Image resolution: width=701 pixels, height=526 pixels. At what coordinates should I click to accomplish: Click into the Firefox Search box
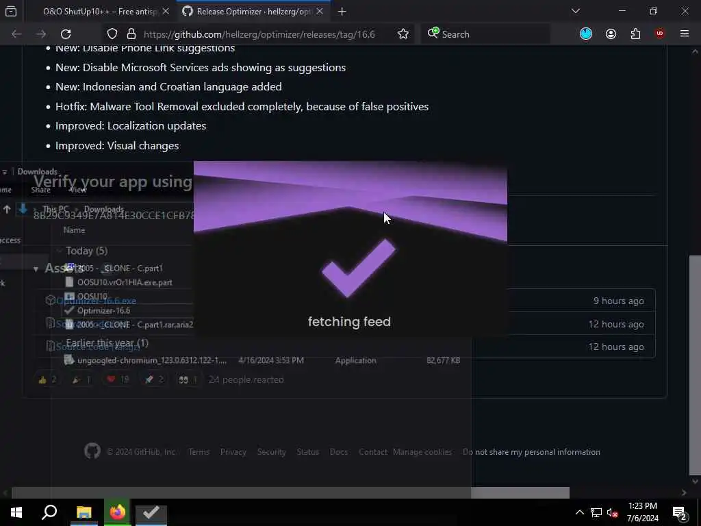(485, 34)
